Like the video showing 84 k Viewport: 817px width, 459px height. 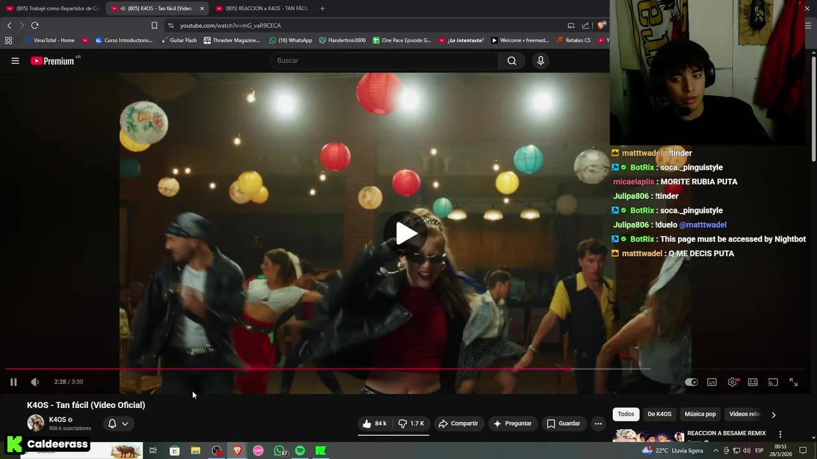(x=375, y=423)
